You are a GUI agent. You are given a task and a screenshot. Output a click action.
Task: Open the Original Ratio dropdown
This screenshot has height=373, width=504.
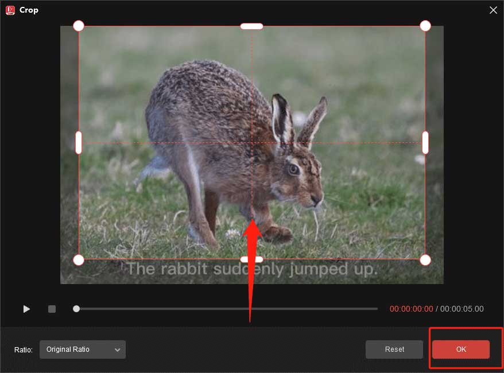coord(82,349)
